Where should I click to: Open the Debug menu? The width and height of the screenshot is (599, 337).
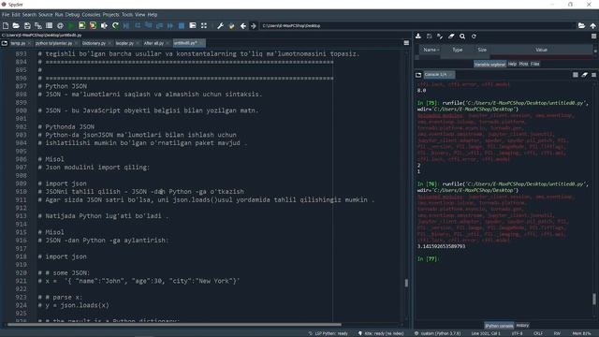point(72,15)
